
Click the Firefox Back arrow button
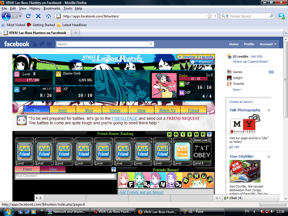click(x=6, y=16)
